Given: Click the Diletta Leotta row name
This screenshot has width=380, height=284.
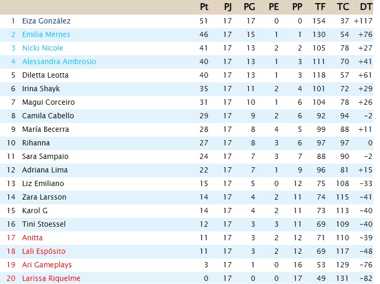Looking at the screenshot, I should point(45,75).
